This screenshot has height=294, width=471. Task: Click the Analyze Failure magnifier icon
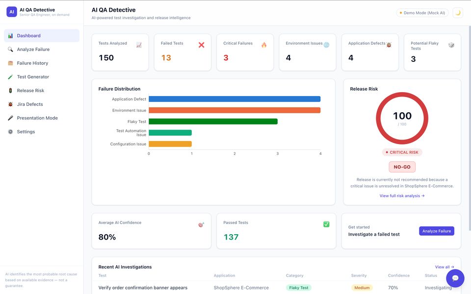click(x=10, y=49)
